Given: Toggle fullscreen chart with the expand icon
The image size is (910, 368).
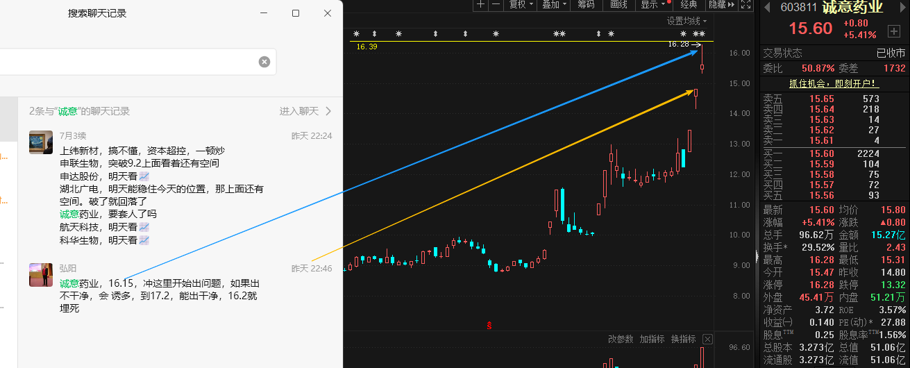Looking at the screenshot, I should [746, 4].
